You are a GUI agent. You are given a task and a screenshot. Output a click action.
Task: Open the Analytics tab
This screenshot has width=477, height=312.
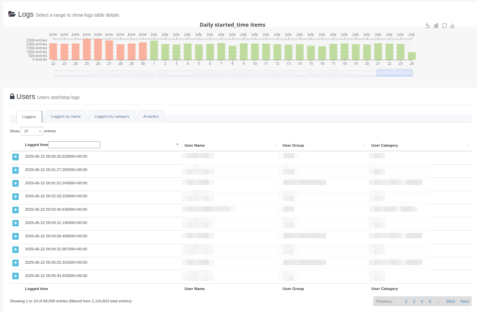(151, 116)
